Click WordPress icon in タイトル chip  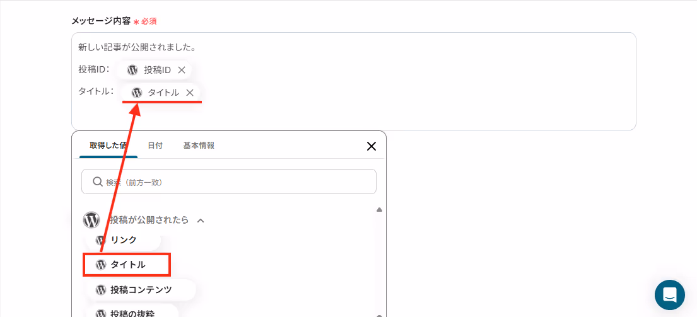(x=137, y=93)
